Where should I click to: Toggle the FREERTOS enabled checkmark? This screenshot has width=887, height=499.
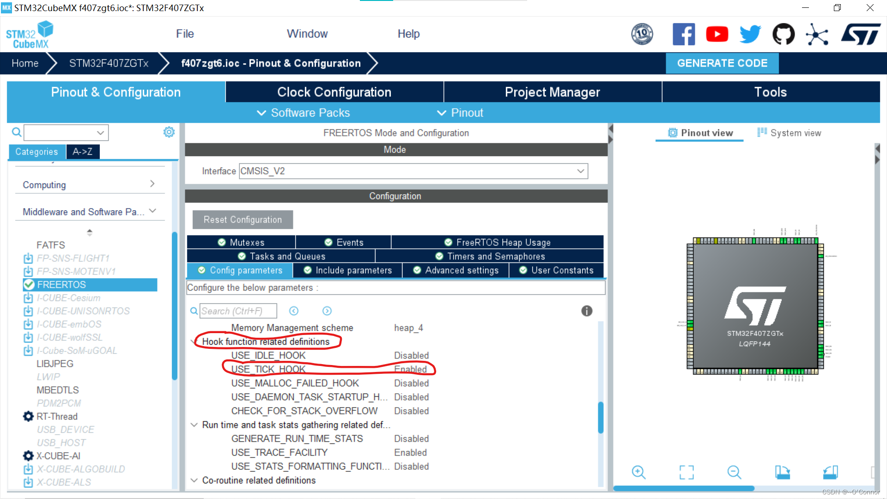tap(29, 285)
